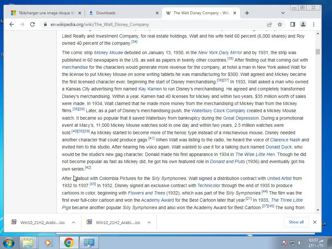The height and width of the screenshot is (249, 332).
Task: Share this page icon
Action: point(269,24)
